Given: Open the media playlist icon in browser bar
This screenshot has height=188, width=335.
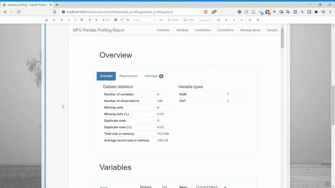Looking at the screenshot, I should coord(323,12).
